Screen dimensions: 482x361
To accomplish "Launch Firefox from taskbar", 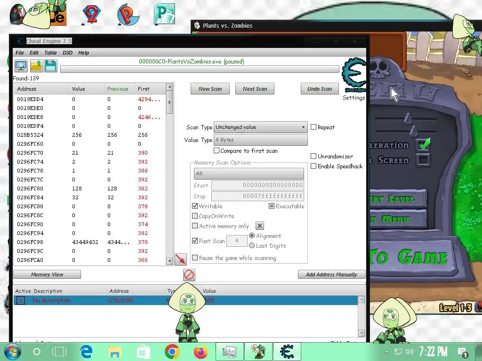I will click(201, 352).
